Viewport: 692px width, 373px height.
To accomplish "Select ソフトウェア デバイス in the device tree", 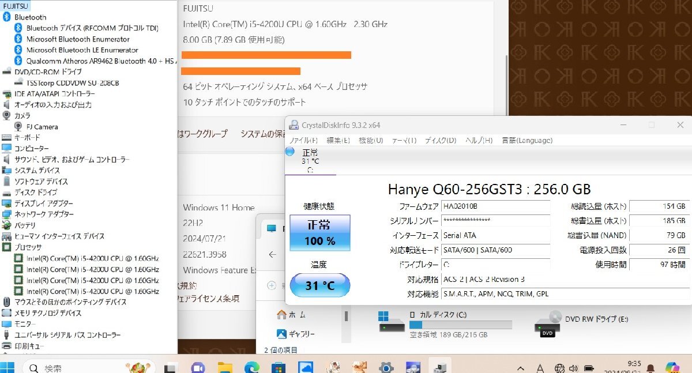I will (x=41, y=182).
